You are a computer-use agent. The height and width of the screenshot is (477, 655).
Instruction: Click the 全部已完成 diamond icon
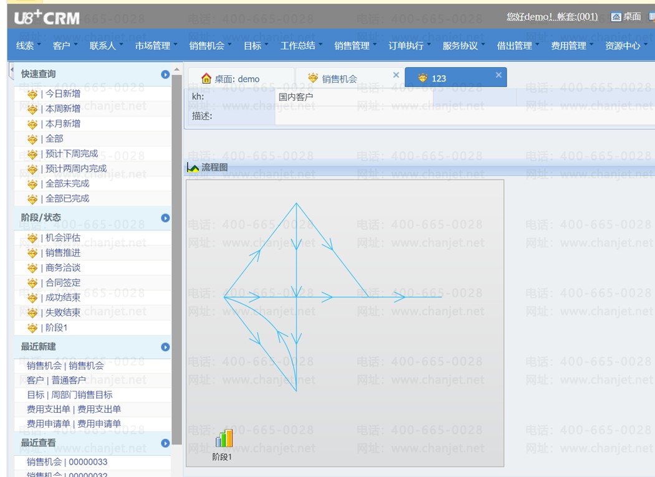click(x=32, y=199)
